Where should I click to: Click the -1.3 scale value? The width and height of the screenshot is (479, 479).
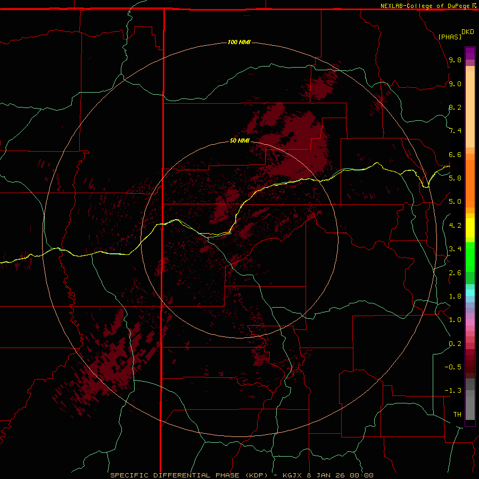coord(453,391)
